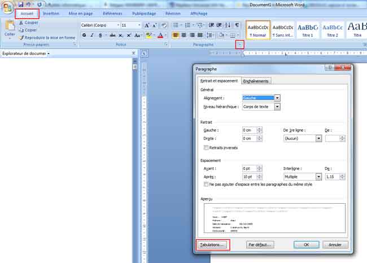Click the font color icon
367x263 pixels.
(x=161, y=35)
